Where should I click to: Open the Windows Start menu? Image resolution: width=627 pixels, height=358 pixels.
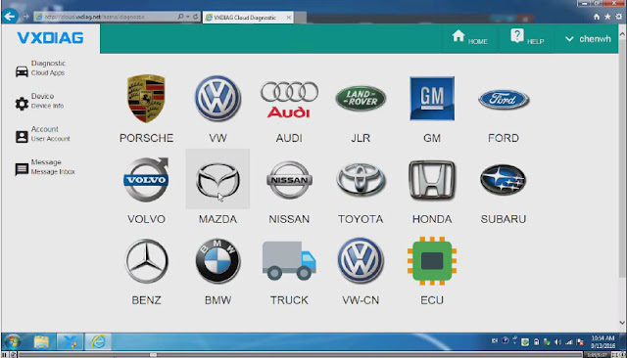(x=13, y=342)
